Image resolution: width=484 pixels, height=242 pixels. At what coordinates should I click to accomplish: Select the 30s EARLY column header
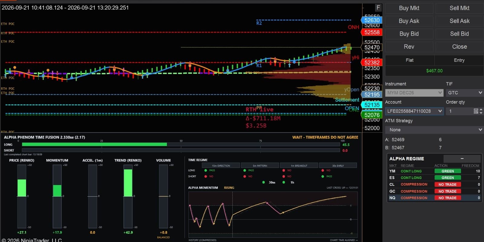click(x=338, y=165)
